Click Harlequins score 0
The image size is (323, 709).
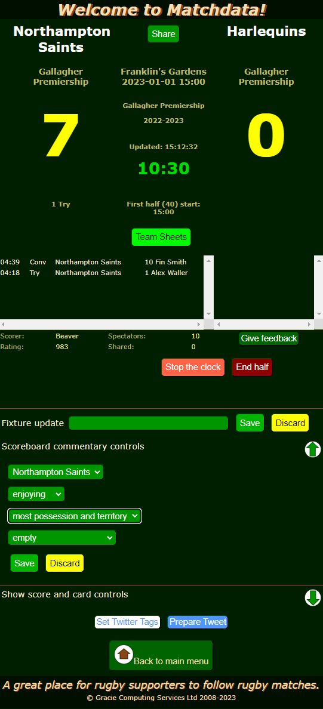point(266,135)
